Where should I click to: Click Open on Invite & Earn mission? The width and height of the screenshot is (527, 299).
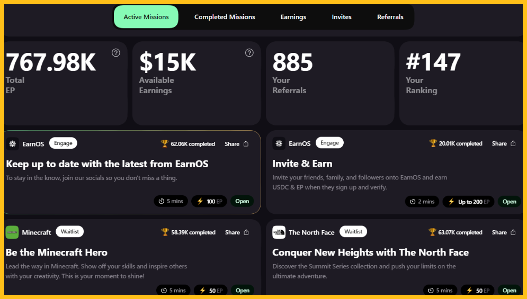(x=509, y=202)
